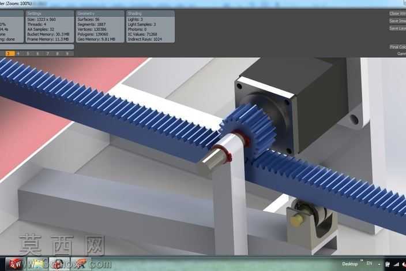Click the network status tray icon

388,264
